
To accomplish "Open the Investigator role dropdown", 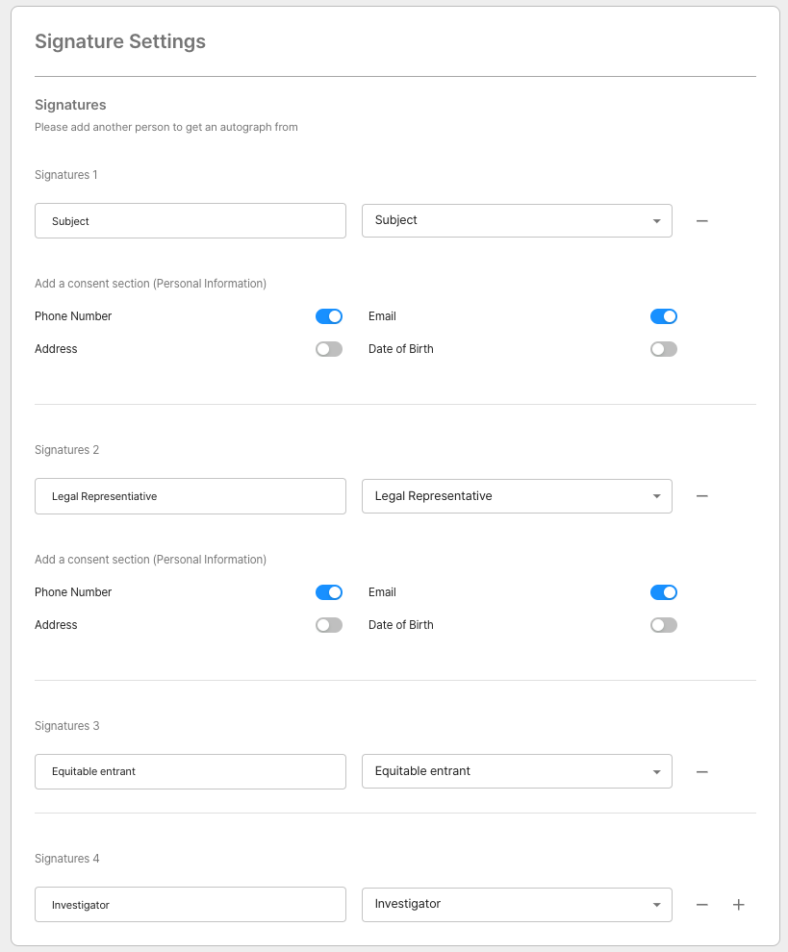I will (x=517, y=905).
